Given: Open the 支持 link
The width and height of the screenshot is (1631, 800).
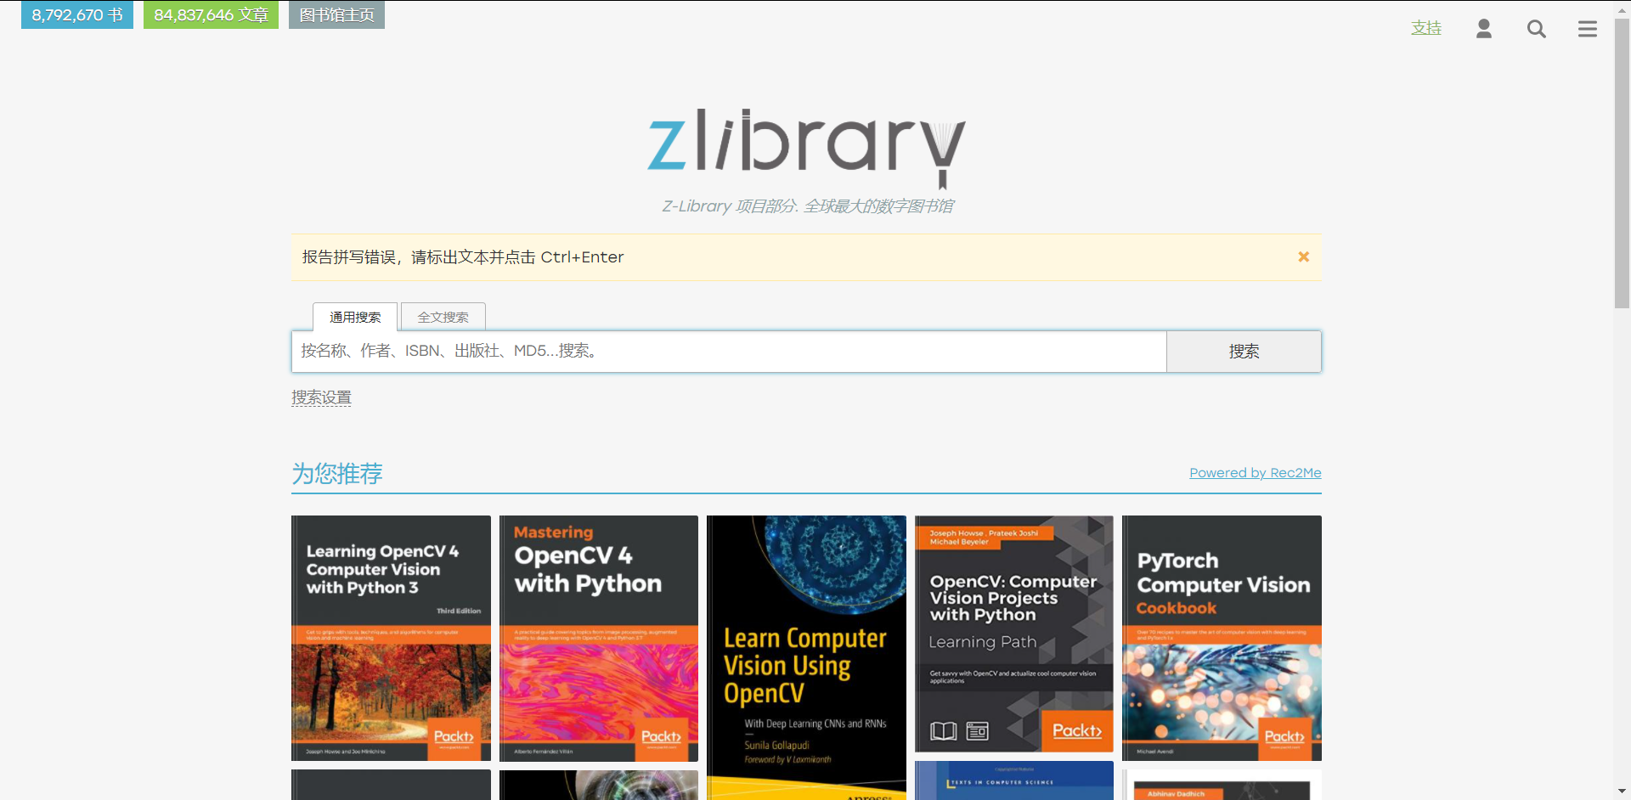Looking at the screenshot, I should [x=1426, y=28].
